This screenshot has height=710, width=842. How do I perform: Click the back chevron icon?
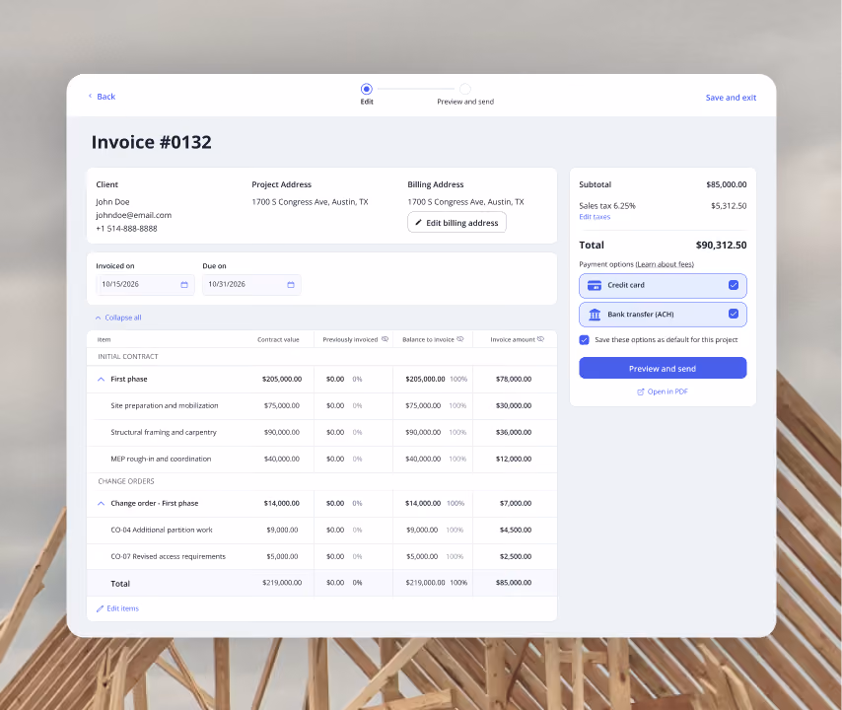click(x=91, y=96)
